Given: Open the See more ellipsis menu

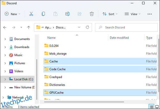Looking at the screenshot, I should point(150,14).
